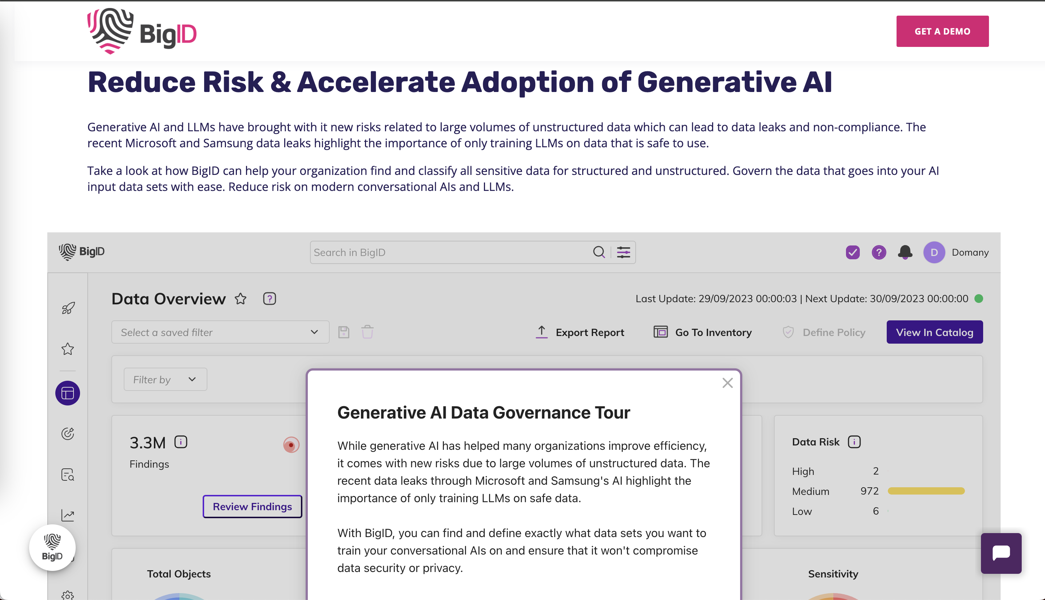The image size is (1045, 600).
Task: Click the purple checkmark tasks icon
Action: [853, 252]
